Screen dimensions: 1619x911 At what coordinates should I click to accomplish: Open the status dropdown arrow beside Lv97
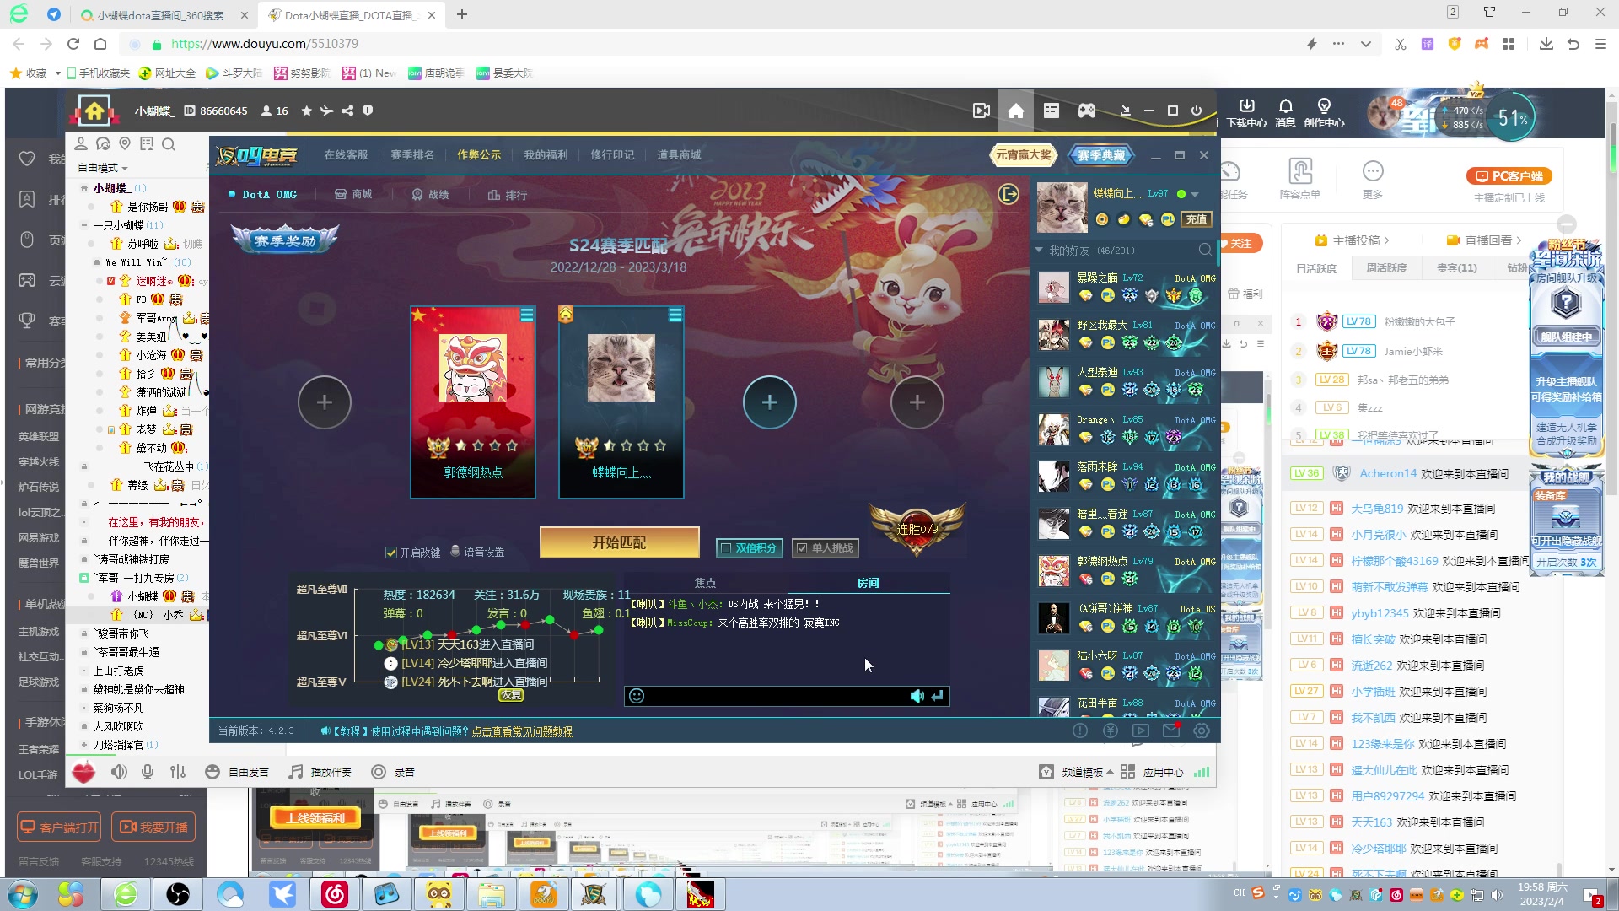click(x=1194, y=195)
